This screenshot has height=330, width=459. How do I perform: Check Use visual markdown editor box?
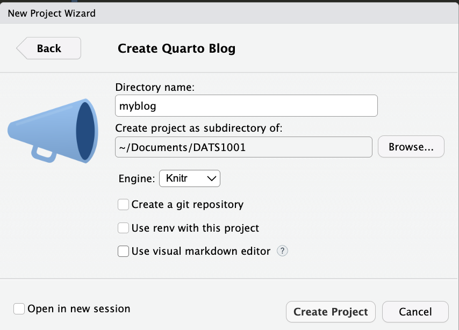pos(123,251)
